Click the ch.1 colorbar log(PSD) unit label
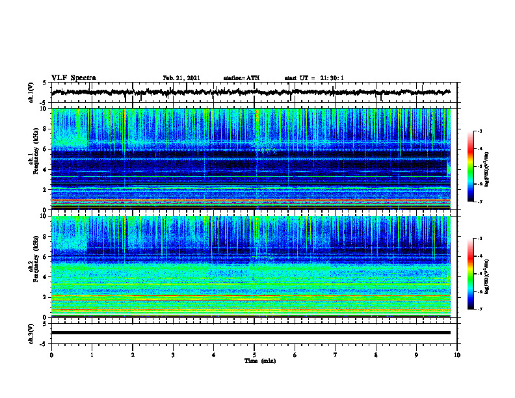This screenshot has width=515, height=398. (487, 169)
